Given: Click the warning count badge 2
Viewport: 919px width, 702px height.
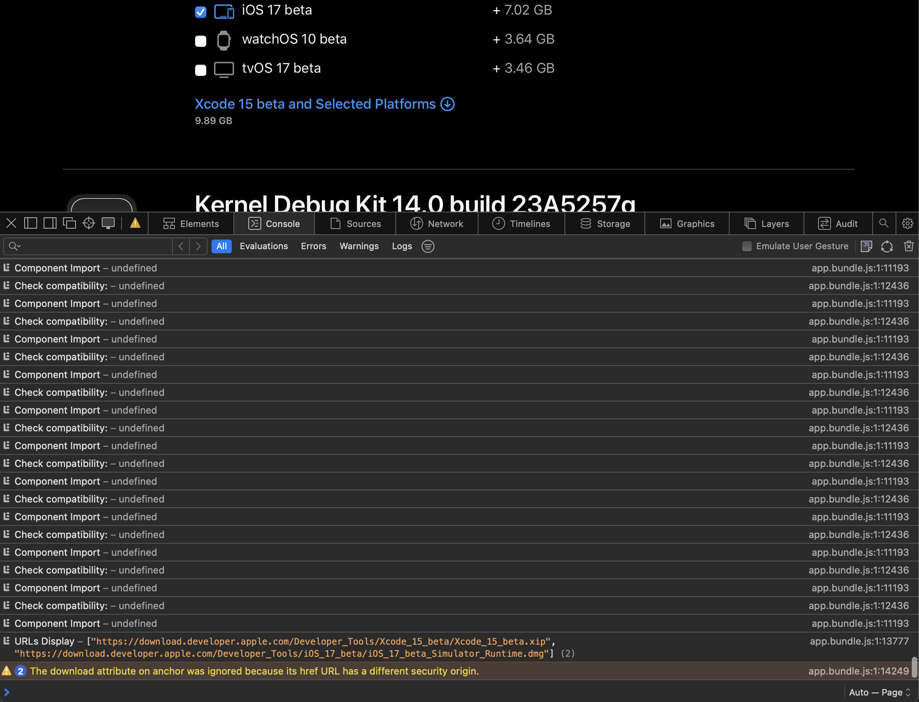Looking at the screenshot, I should [21, 671].
